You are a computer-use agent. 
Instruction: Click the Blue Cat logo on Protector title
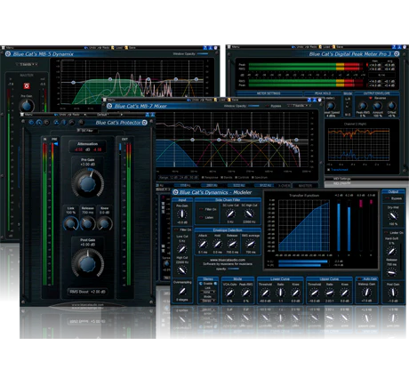(x=144, y=123)
